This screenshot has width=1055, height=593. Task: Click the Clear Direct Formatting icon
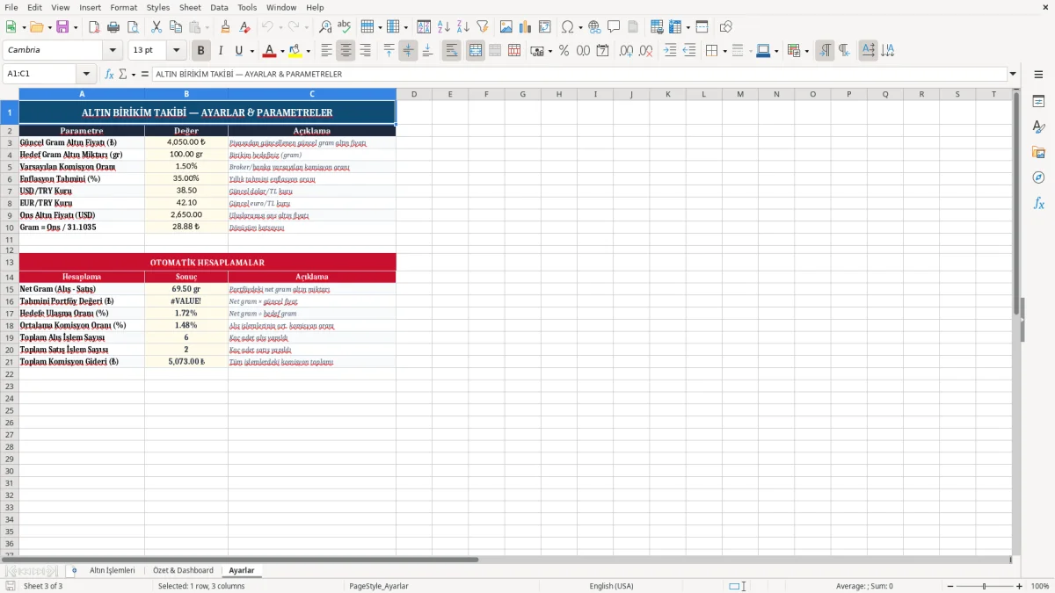click(245, 27)
